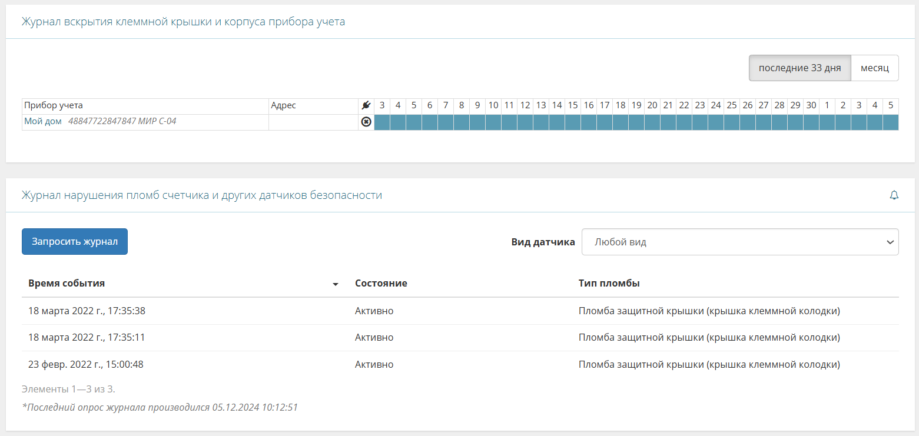
Task: Click day 18 in the calendar header
Action: point(621,105)
